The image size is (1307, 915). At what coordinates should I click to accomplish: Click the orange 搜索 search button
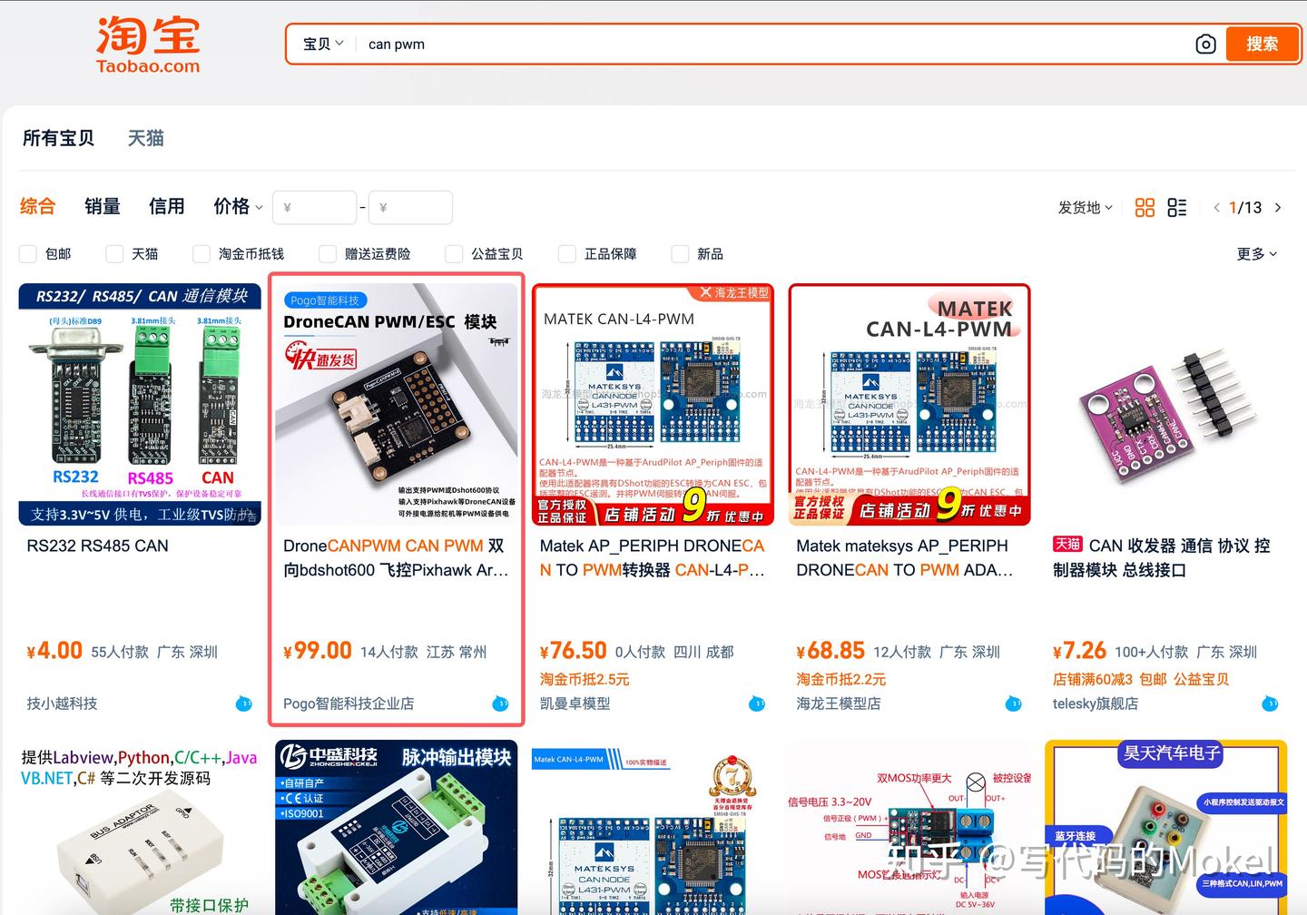tap(1263, 44)
